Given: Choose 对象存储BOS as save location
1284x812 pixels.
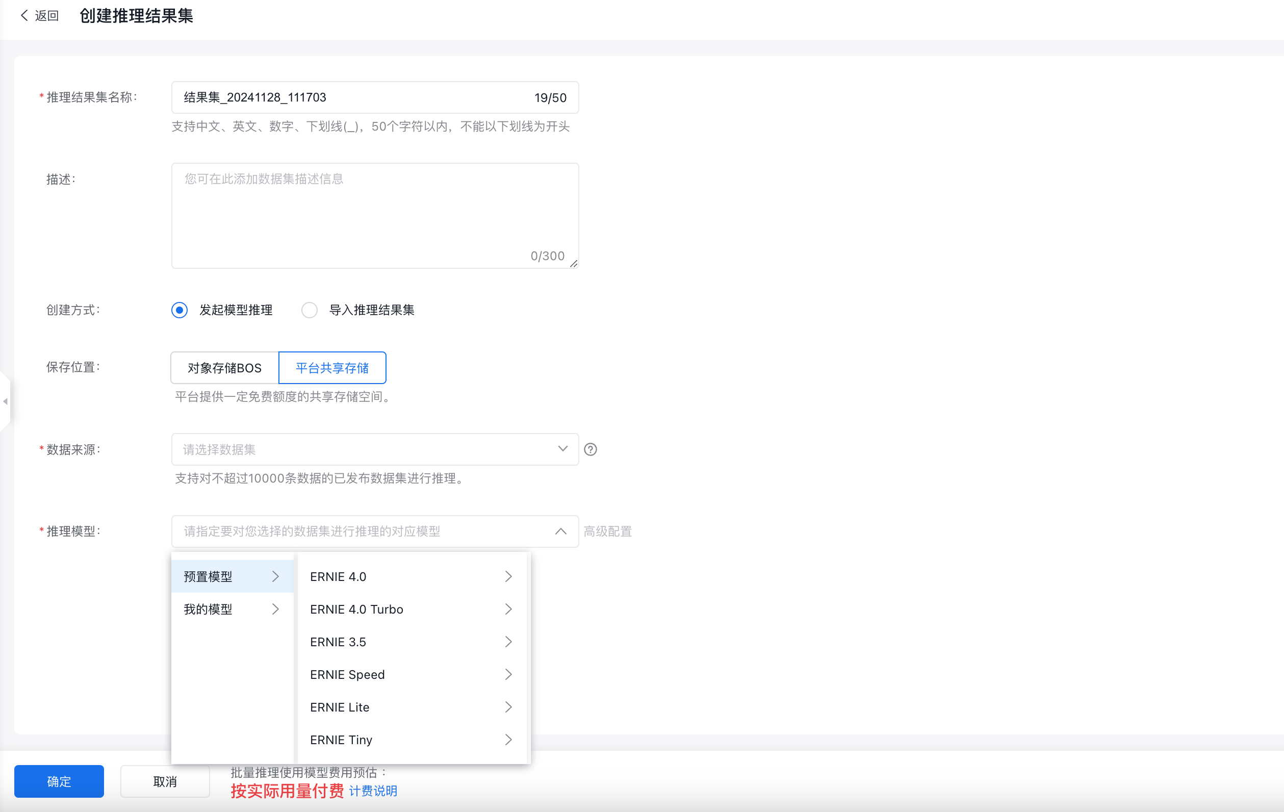Looking at the screenshot, I should pyautogui.click(x=224, y=368).
